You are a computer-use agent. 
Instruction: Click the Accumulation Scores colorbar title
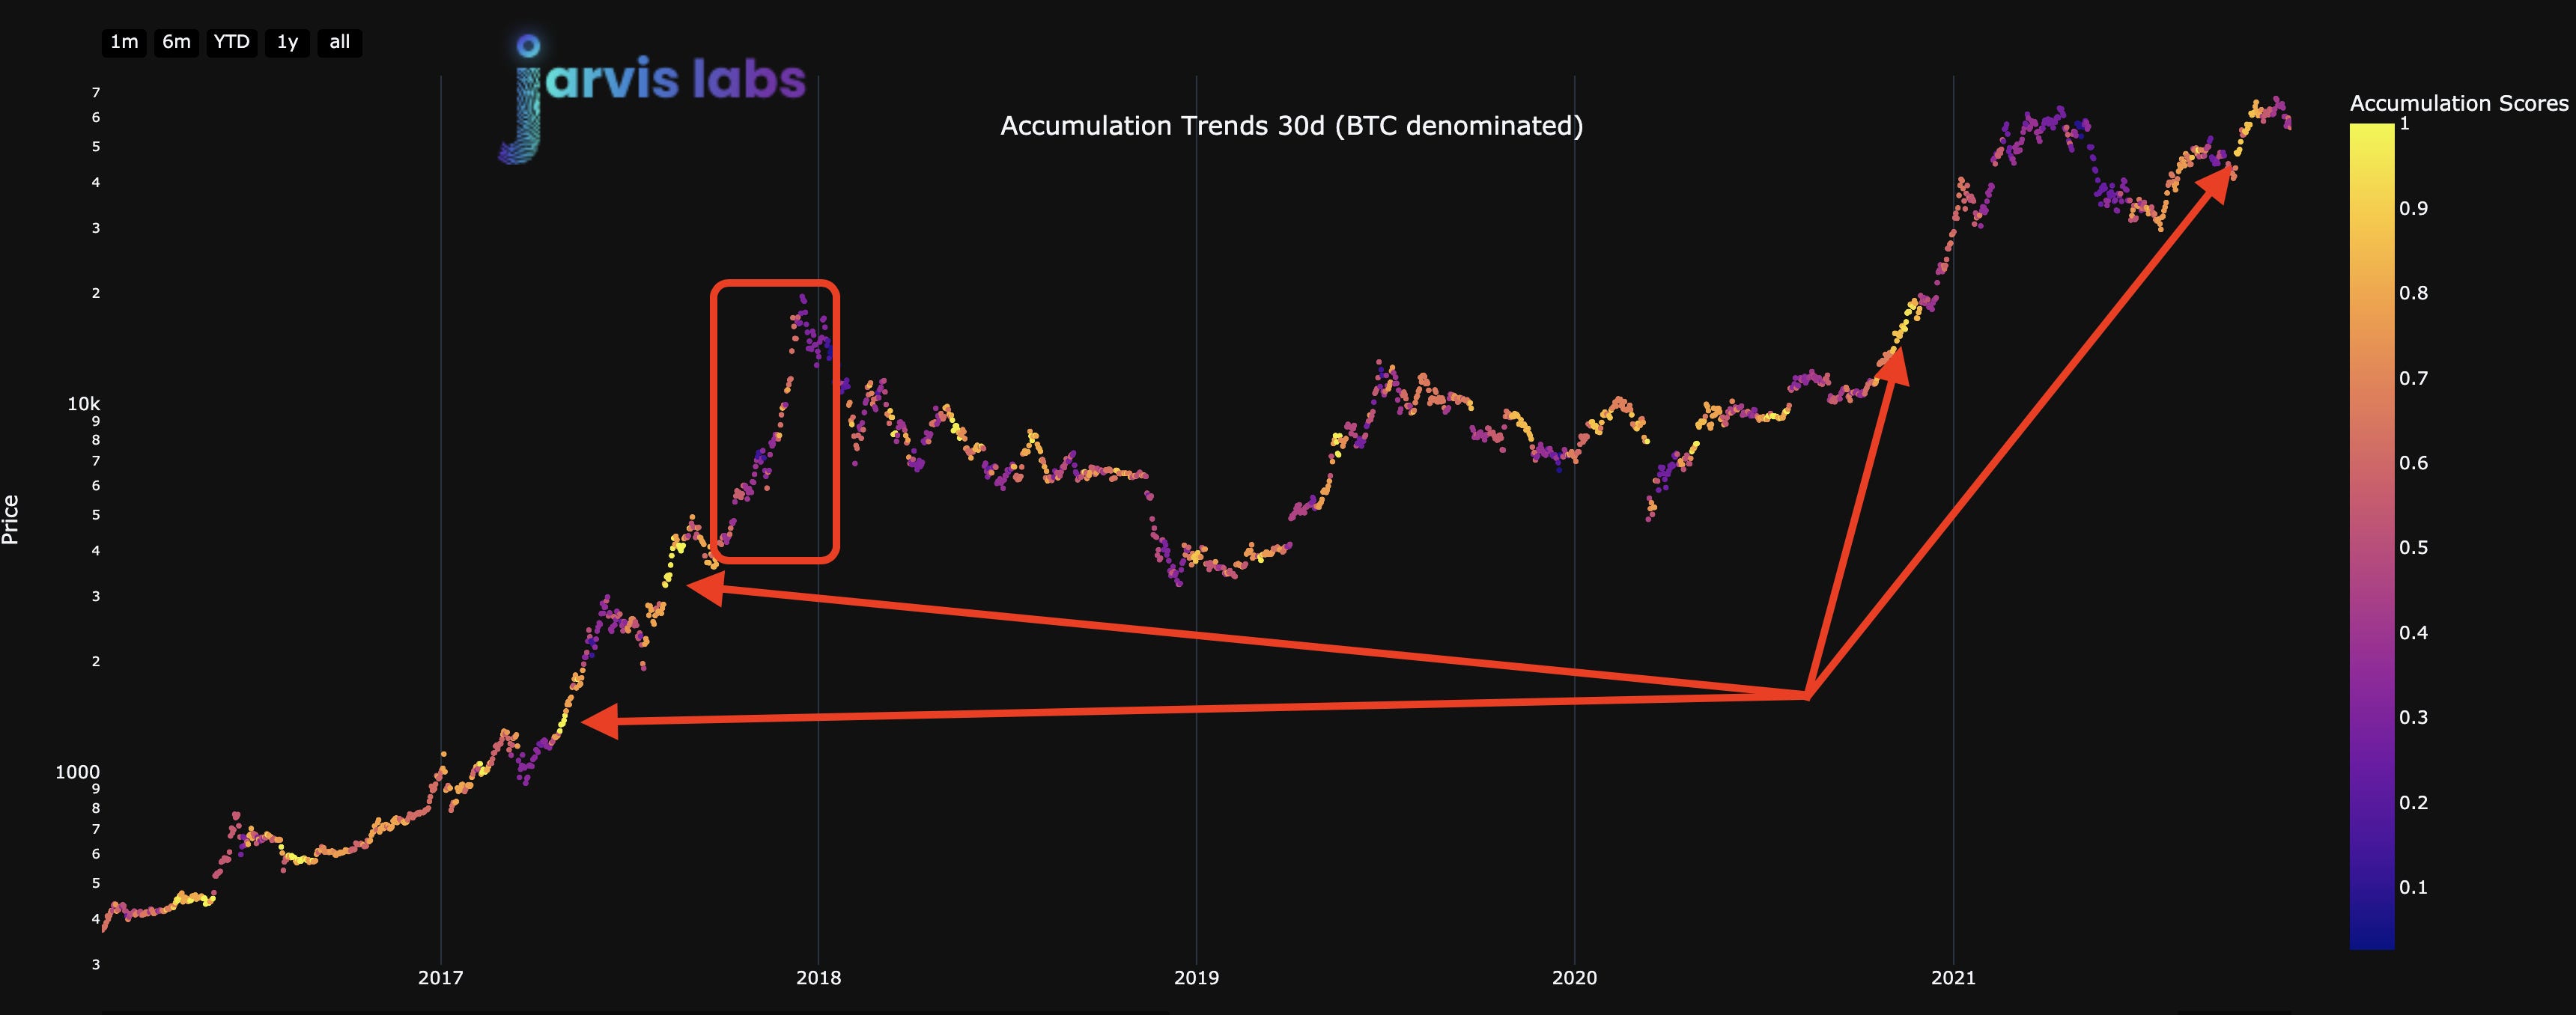point(2458,103)
